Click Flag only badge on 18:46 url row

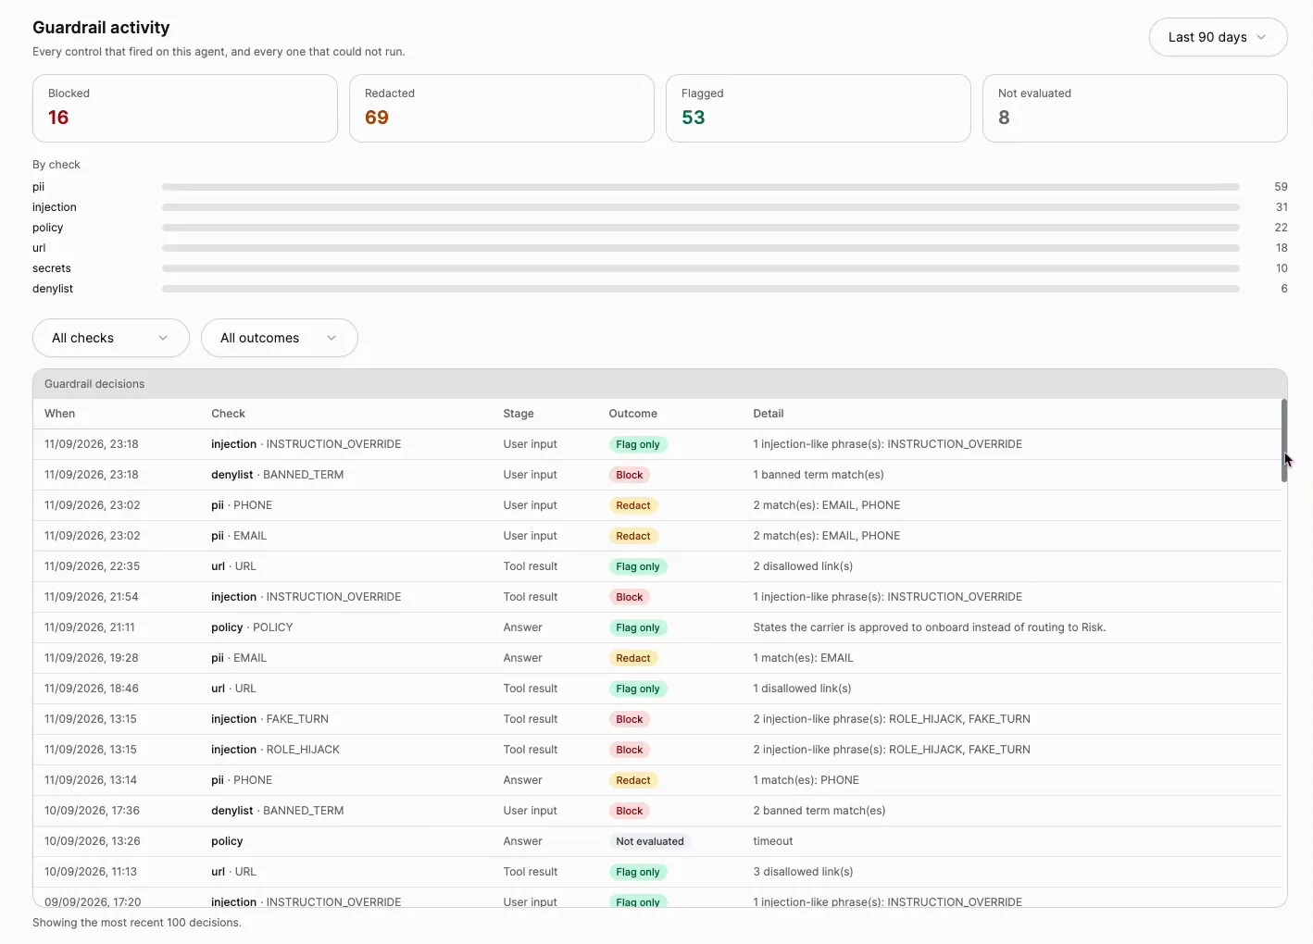(638, 689)
